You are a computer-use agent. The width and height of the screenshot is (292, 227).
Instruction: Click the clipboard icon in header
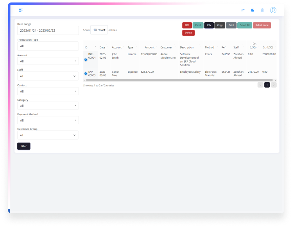262,10
